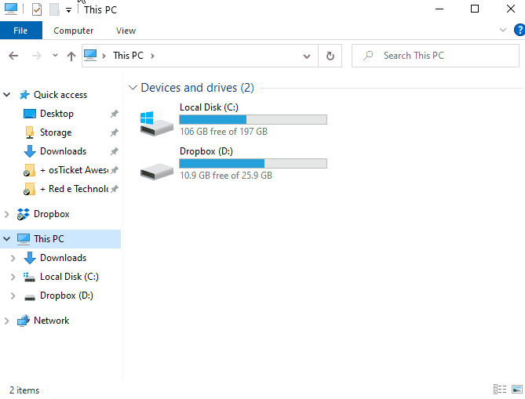Click the Local Disk (C:) usage bar
Image resolution: width=525 pixels, height=399 pixels.
253,119
